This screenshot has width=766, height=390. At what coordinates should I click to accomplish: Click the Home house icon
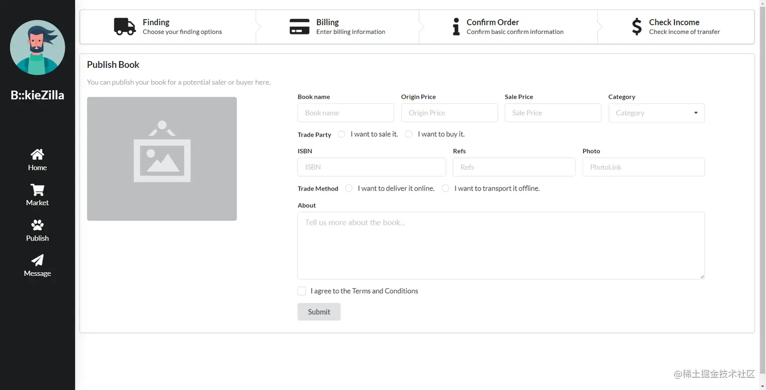(37, 154)
